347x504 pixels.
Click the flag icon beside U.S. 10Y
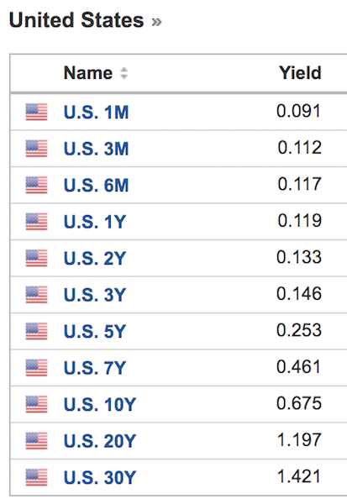(37, 404)
